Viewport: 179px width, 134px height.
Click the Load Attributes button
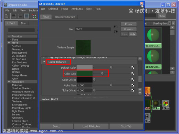click(x=91, y=126)
